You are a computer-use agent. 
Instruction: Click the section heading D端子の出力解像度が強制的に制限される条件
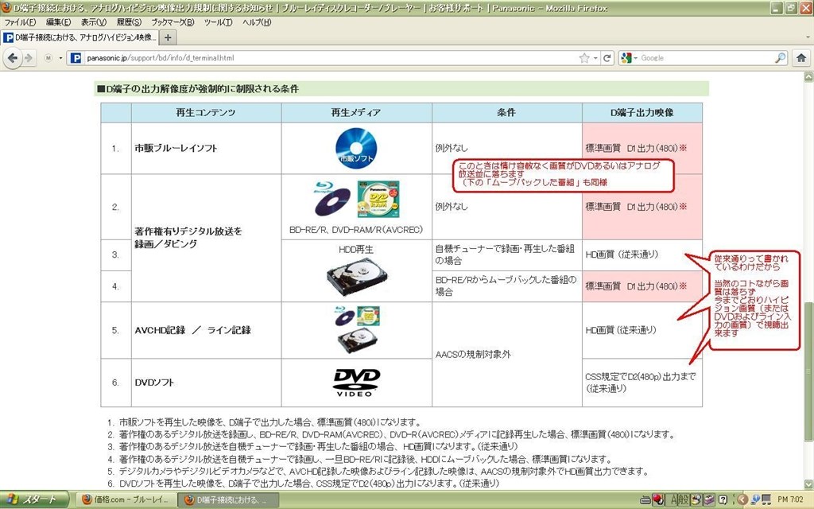198,89
